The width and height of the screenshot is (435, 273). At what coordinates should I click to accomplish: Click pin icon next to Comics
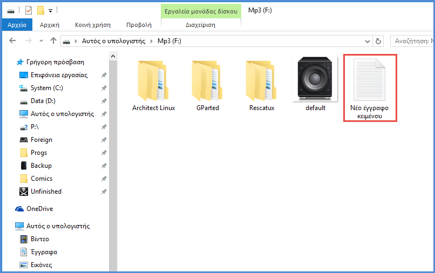[104, 179]
